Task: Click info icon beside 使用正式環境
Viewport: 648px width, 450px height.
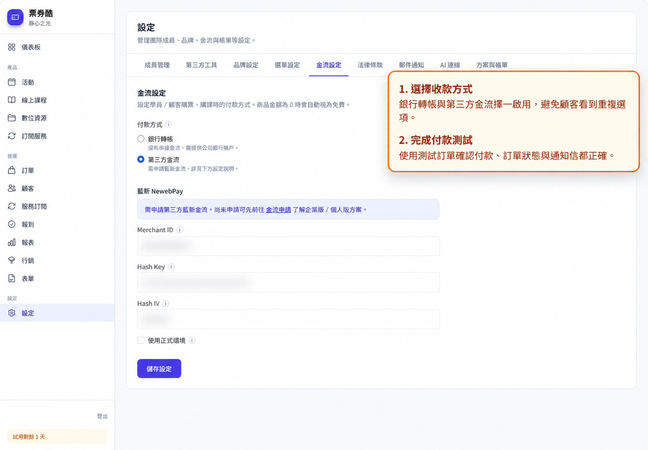Action: 192,340
